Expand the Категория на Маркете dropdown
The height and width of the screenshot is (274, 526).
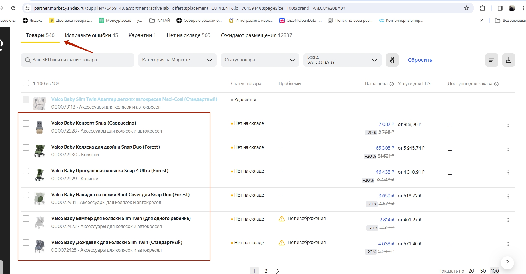coord(177,60)
